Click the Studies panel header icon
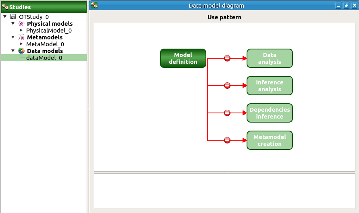 [x=5, y=7]
